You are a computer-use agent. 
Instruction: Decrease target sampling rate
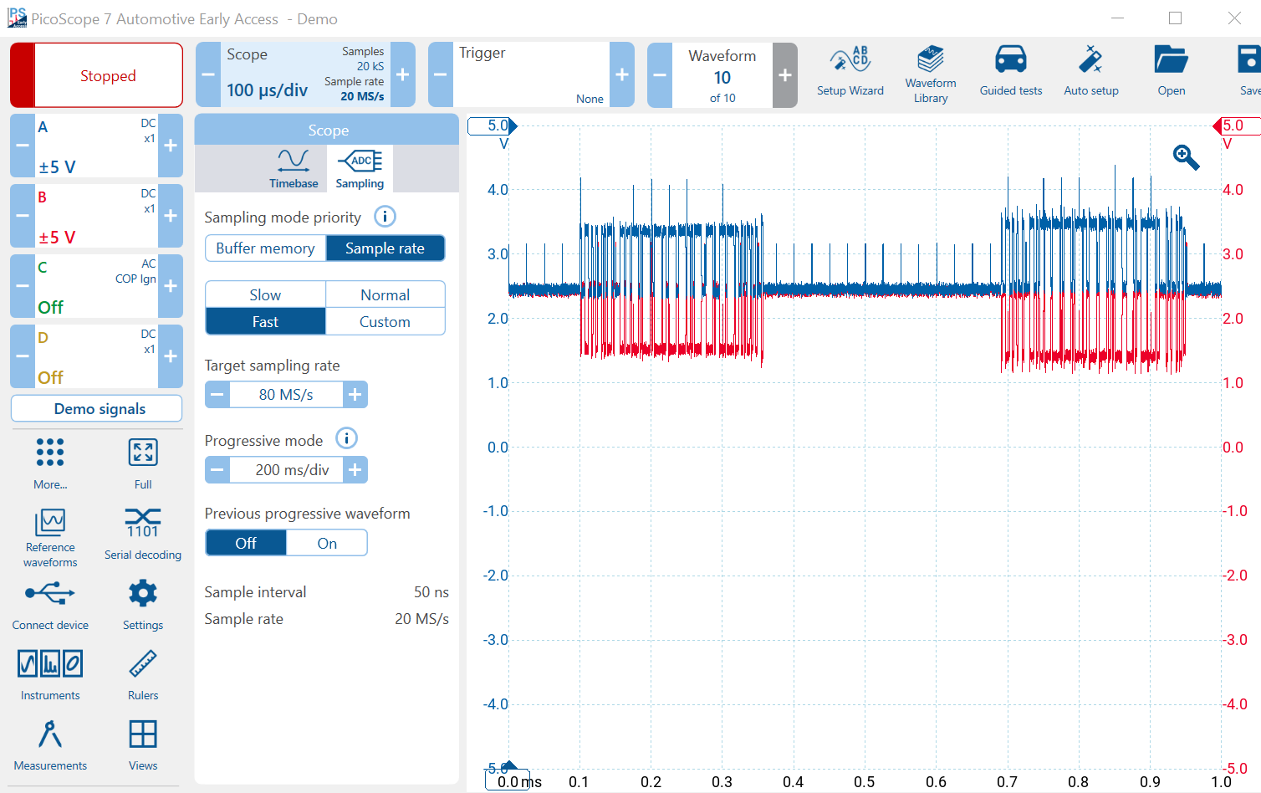[217, 394]
